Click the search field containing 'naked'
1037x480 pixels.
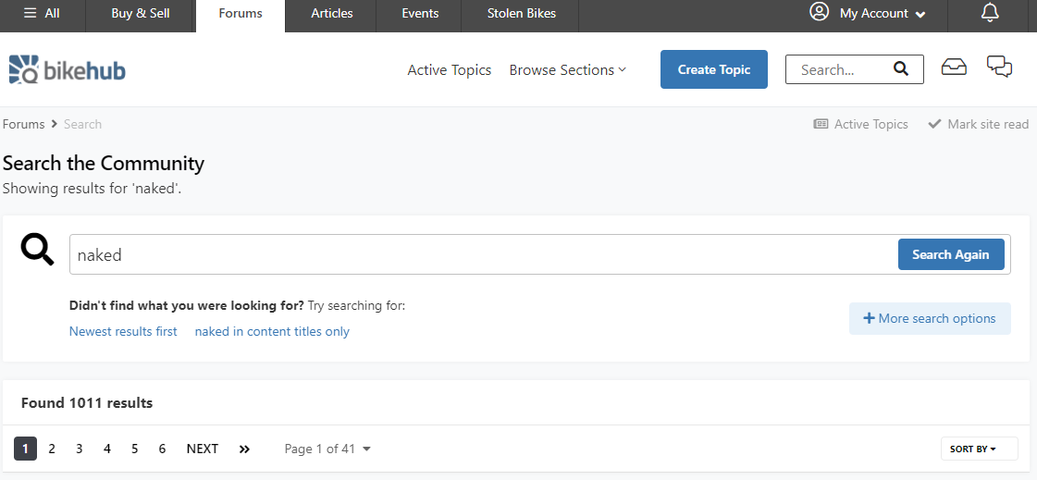[481, 254]
